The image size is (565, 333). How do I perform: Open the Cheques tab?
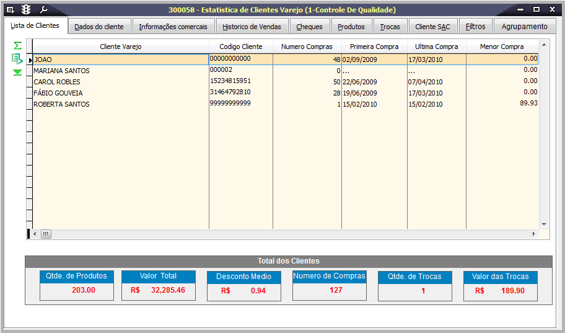click(x=310, y=27)
